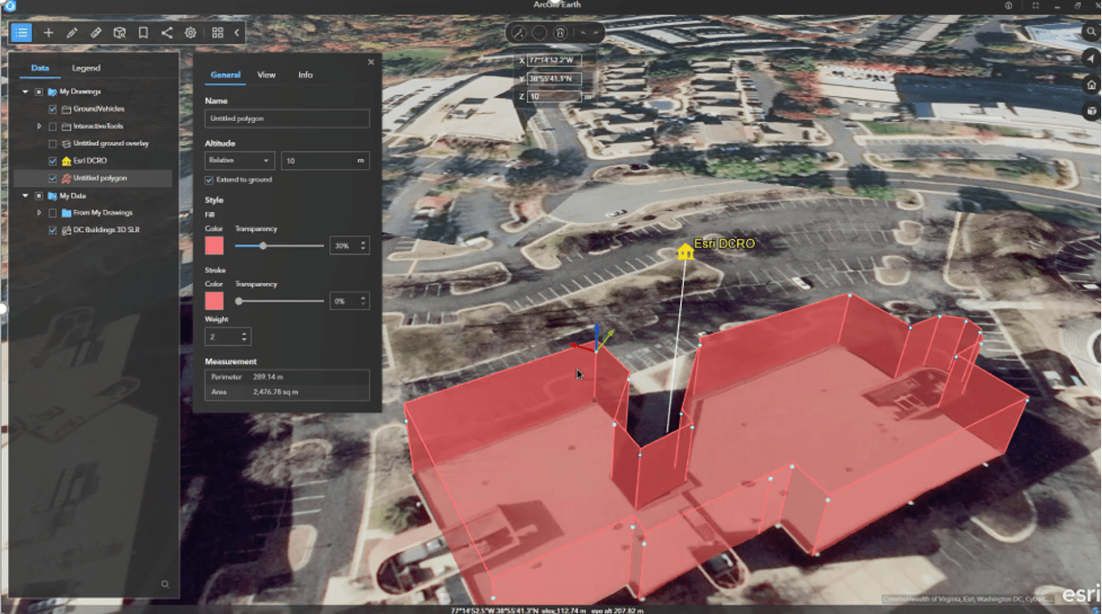Click the Esri DCRO yellow house icon in list
The image size is (1102, 614).
(66, 161)
